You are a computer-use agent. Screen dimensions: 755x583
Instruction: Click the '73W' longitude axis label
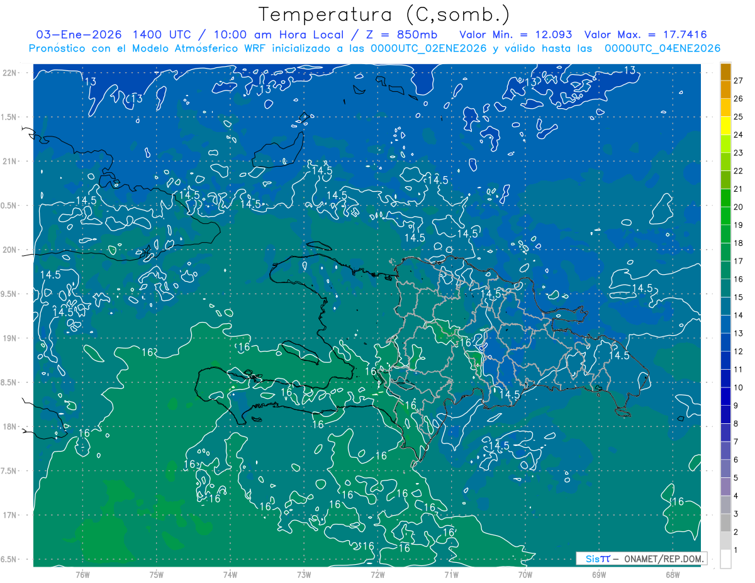(304, 575)
